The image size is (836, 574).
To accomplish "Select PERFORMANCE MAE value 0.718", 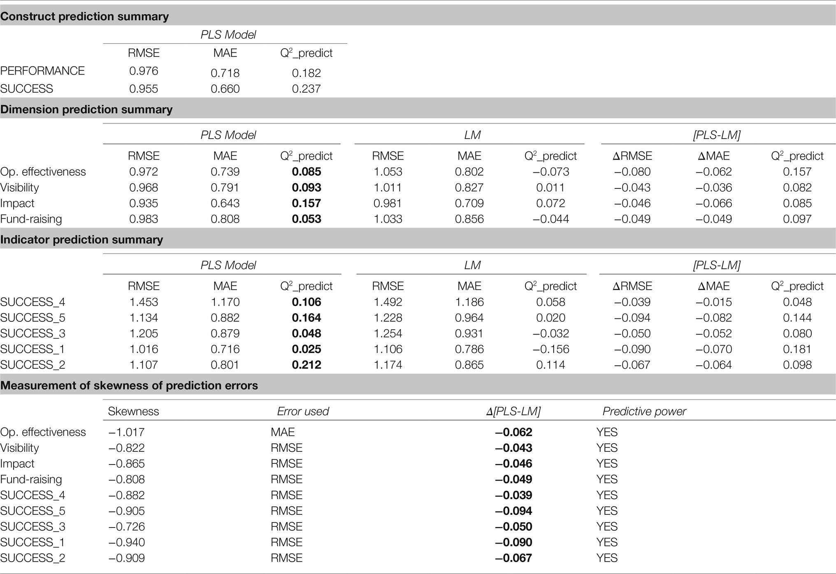I will 225,73.
